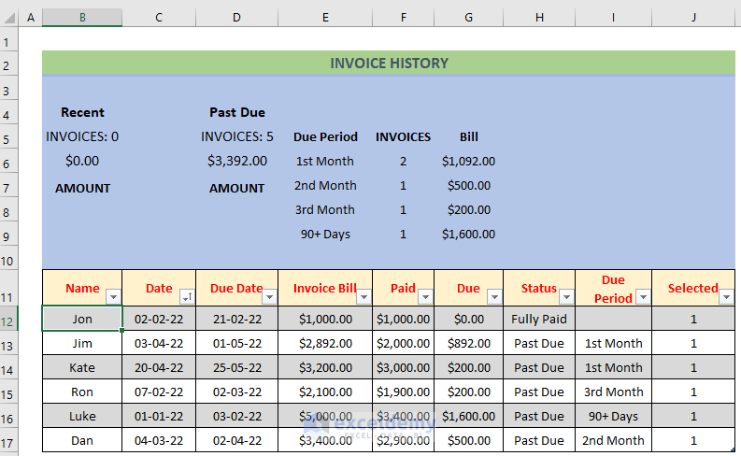Open the Status column filter dropdown
The height and width of the screenshot is (456, 741).
[566, 297]
